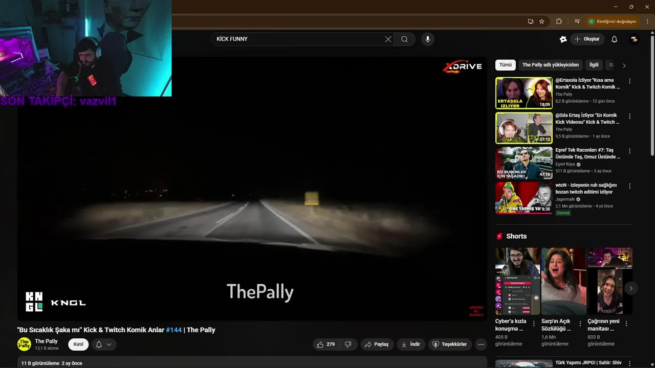This screenshot has width=655, height=368.
Task: Click the magnifier search button
Action: tap(405, 39)
